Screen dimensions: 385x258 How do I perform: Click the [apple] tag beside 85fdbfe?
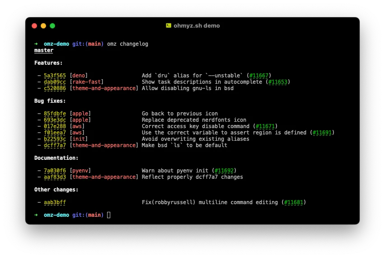click(x=80, y=114)
